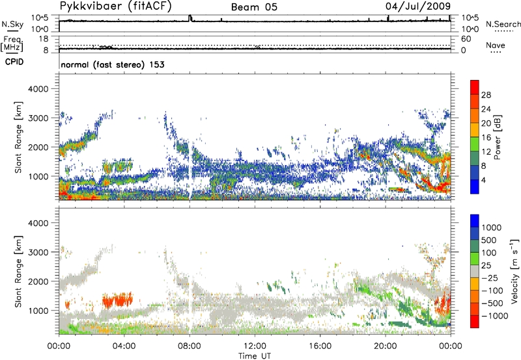The height and width of the screenshot is (360, 521).
Task: Pick the gray segment of Velocity colorbar
Action: (x=475, y=272)
